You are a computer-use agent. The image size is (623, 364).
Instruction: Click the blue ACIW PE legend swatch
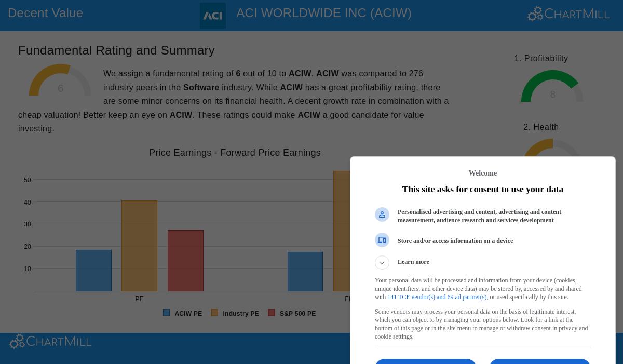(x=166, y=313)
